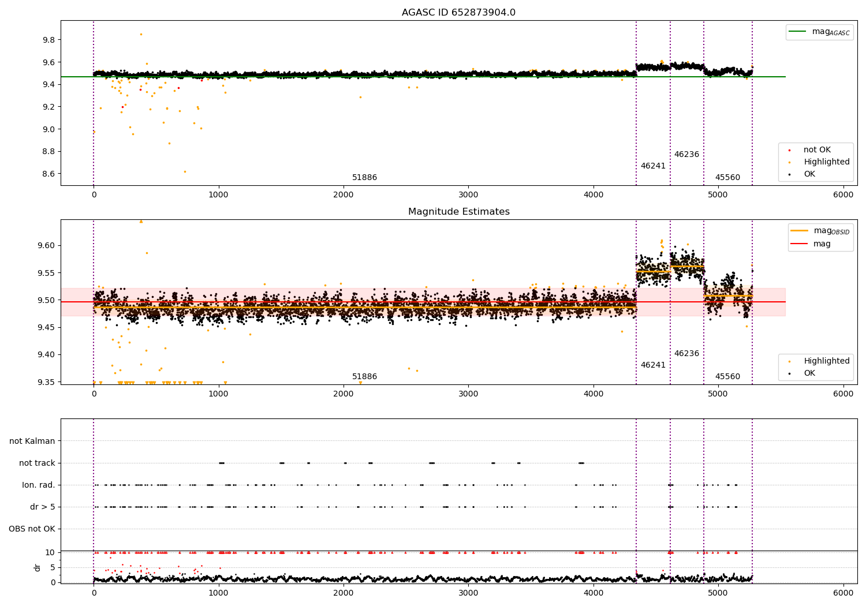Click tick 10 on the dr axis
The height and width of the screenshot is (606, 866).
(x=50, y=552)
